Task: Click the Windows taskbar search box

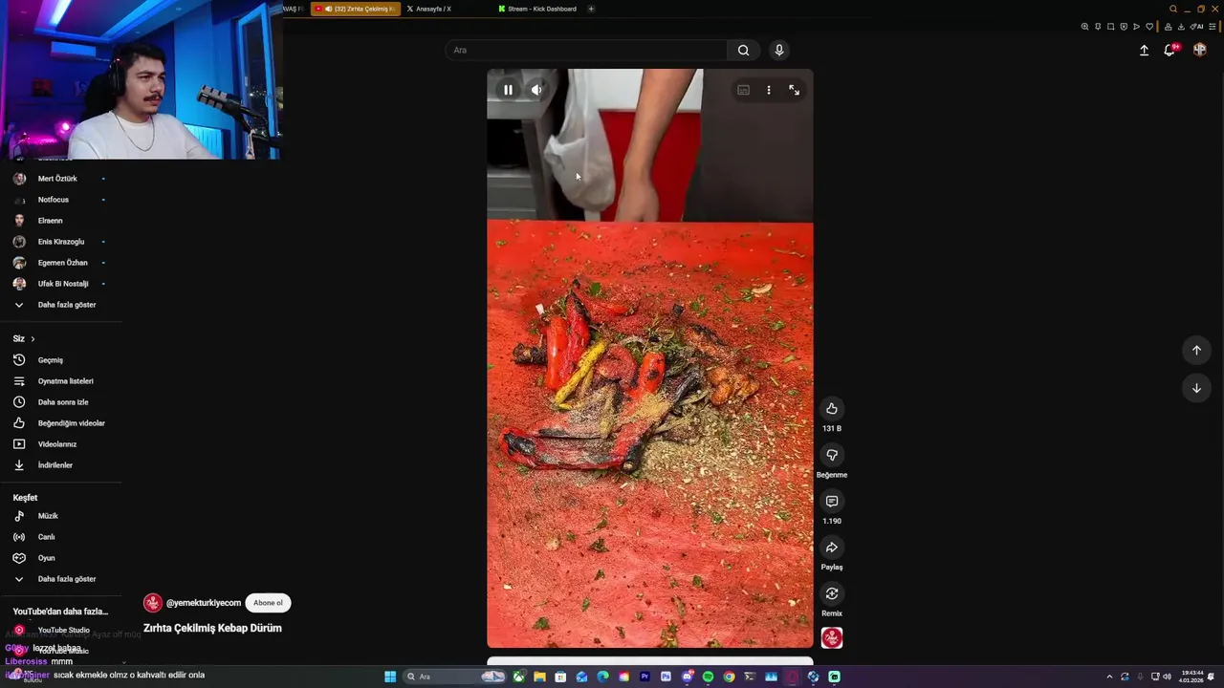Action: coord(454,677)
